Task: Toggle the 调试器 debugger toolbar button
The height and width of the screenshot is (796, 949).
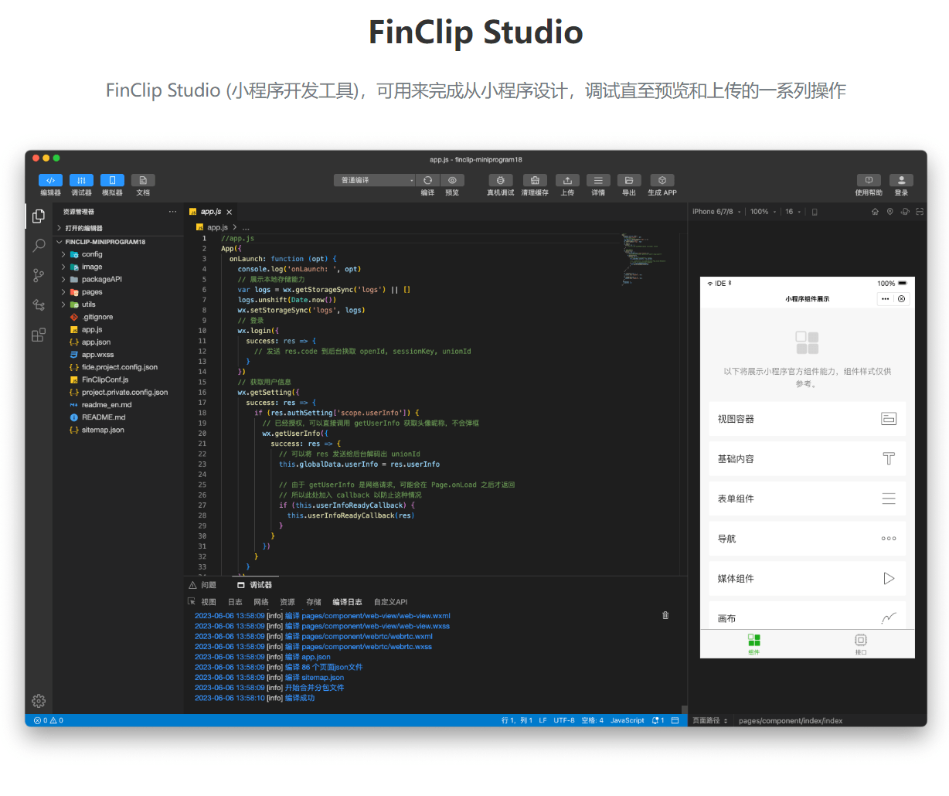Action: coord(81,180)
